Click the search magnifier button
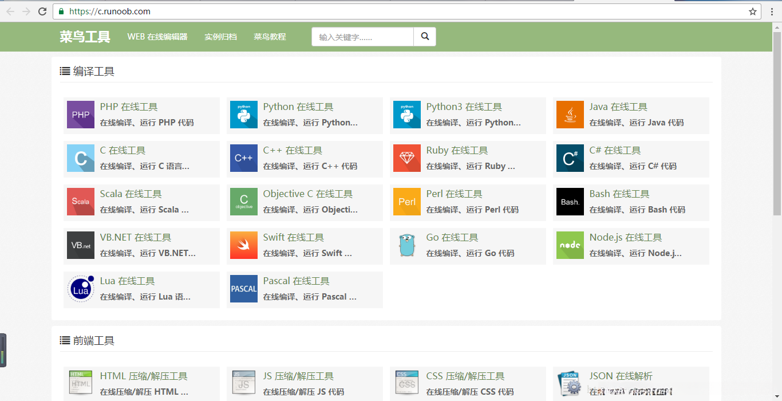Screen dimensions: 782x401 click(x=425, y=37)
